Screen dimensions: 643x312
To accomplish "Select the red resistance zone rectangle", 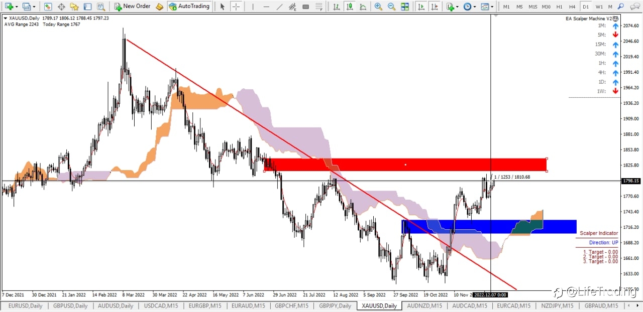I will pos(405,165).
